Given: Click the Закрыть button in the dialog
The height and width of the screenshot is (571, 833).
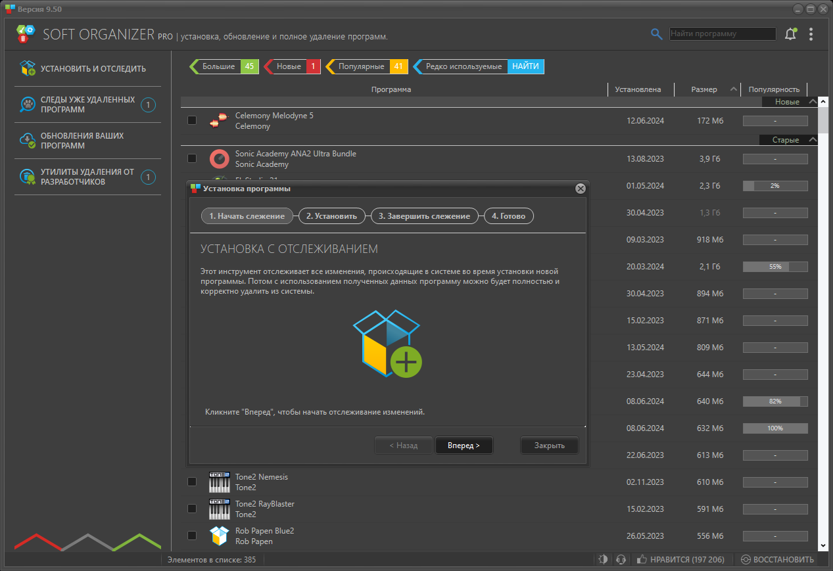Looking at the screenshot, I should 550,445.
